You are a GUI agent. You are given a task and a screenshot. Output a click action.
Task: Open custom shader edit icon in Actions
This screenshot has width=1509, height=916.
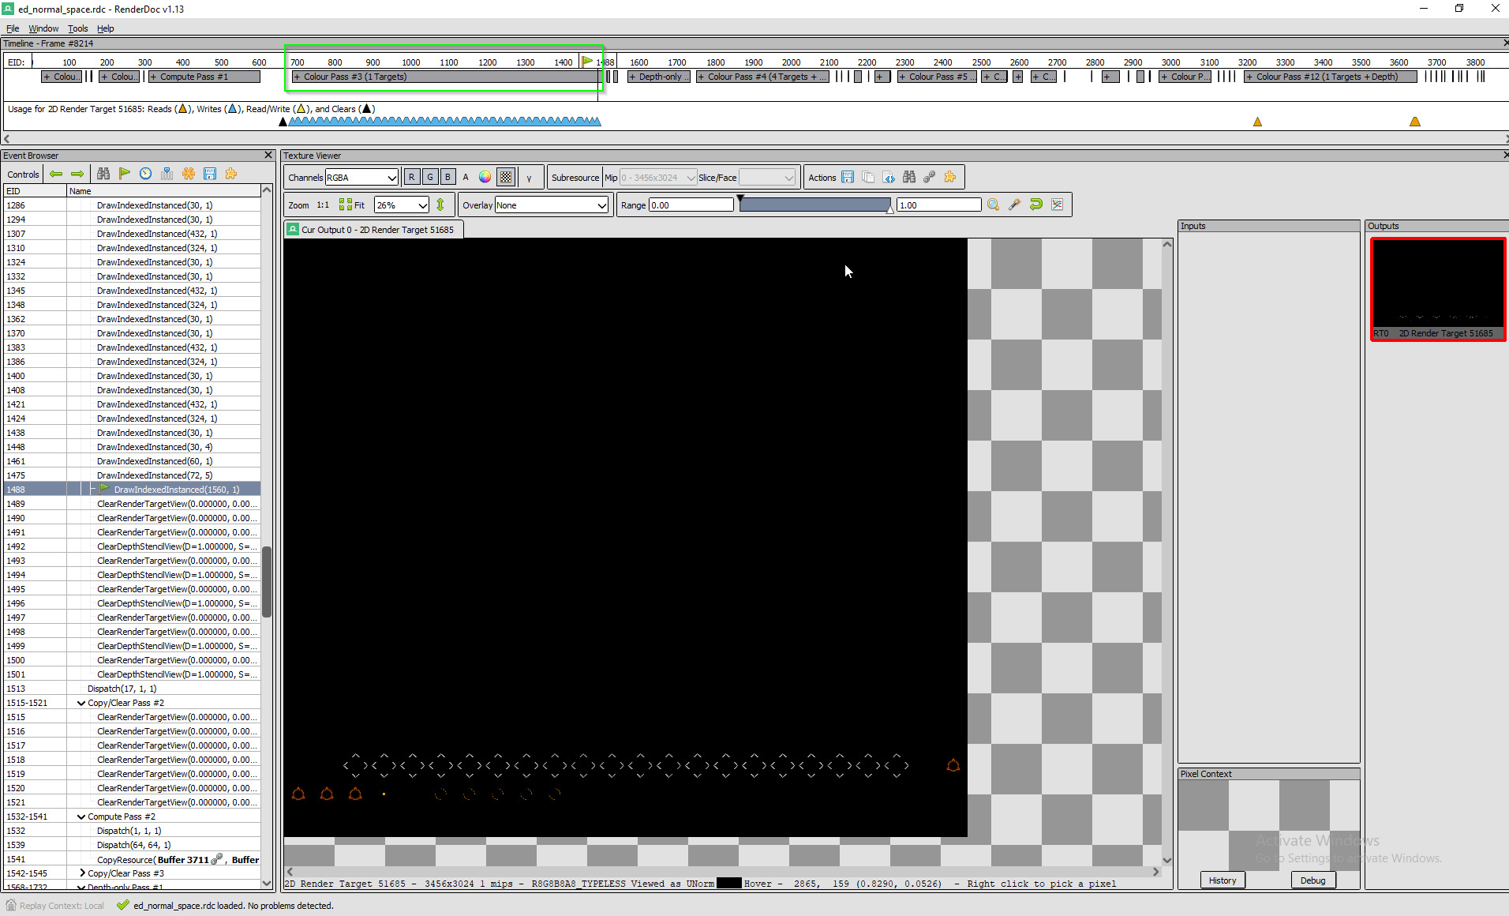point(889,177)
